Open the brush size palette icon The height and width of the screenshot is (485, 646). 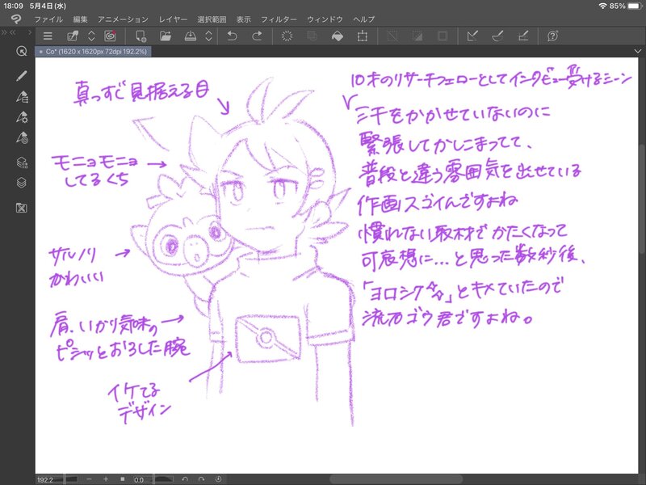[x=22, y=137]
